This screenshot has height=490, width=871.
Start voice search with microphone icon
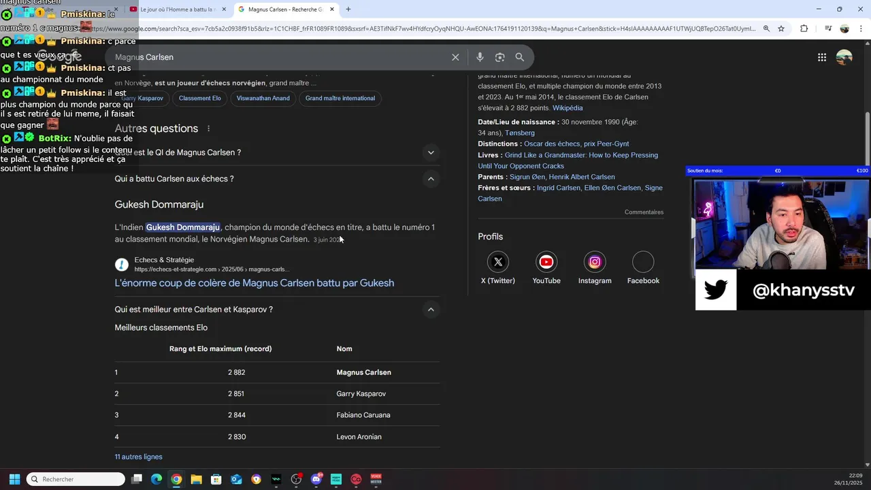(x=480, y=57)
